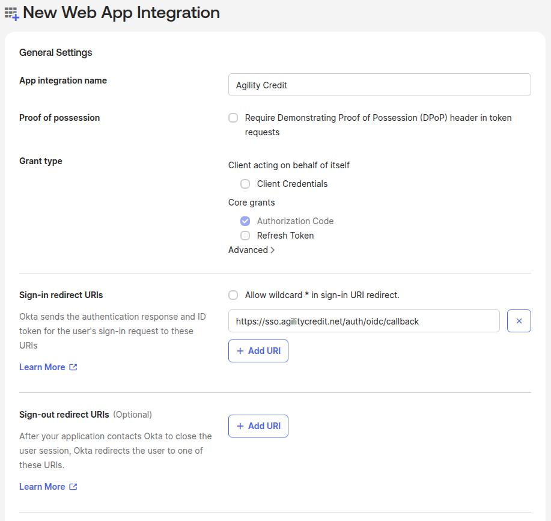
Task: Remove the sign-in redirect URI with X button
Action: click(x=519, y=321)
